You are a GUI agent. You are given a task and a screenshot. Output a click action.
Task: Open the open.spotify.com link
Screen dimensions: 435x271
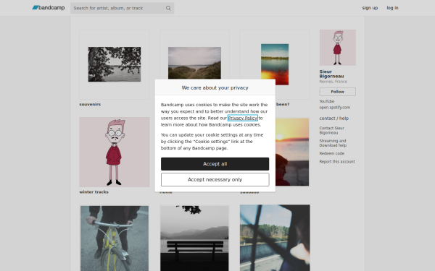(334, 107)
